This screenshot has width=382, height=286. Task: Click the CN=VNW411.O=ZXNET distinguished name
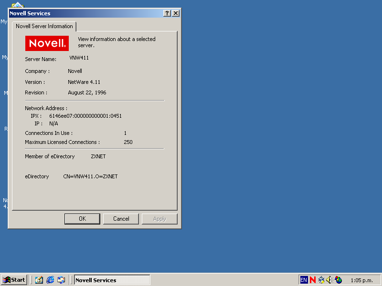[90, 176]
